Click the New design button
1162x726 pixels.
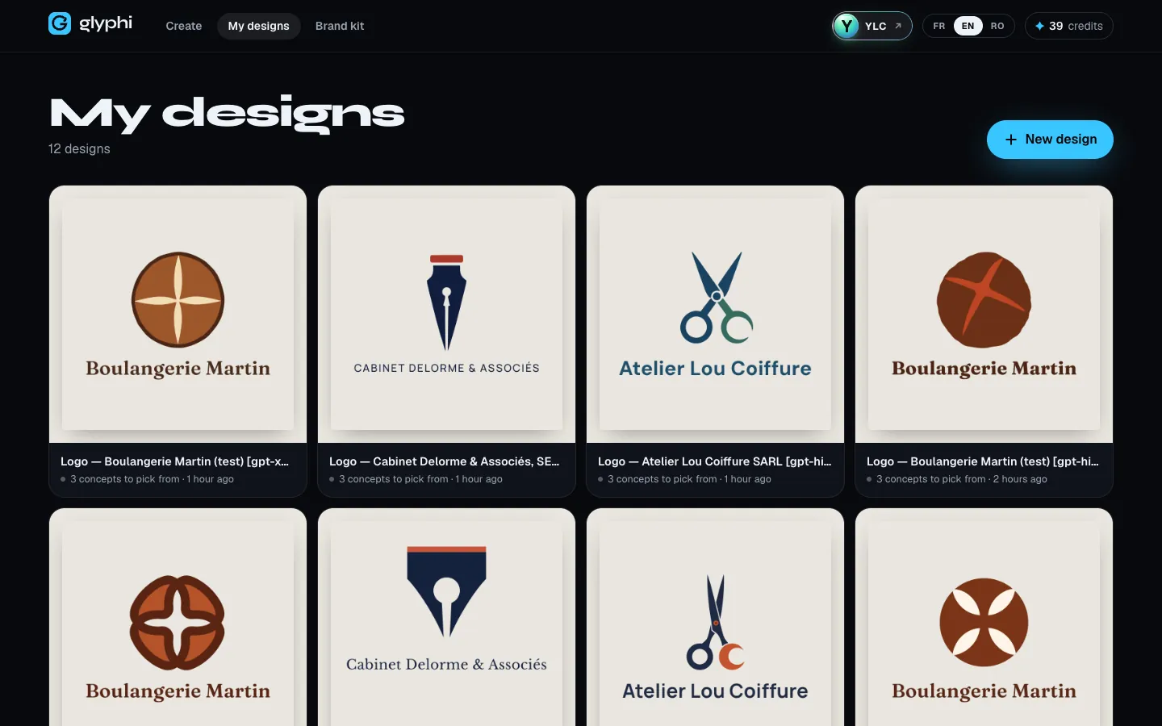coord(1050,140)
